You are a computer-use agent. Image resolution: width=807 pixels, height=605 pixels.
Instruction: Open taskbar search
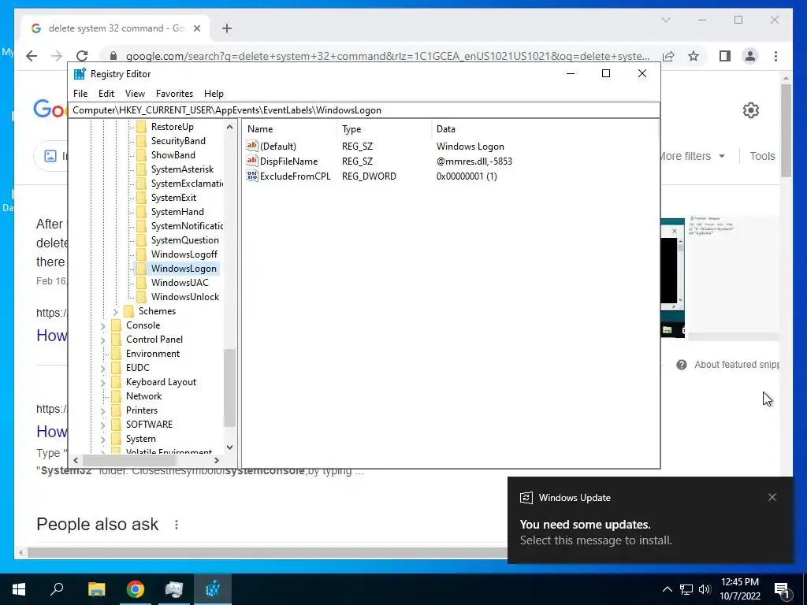tap(57, 589)
